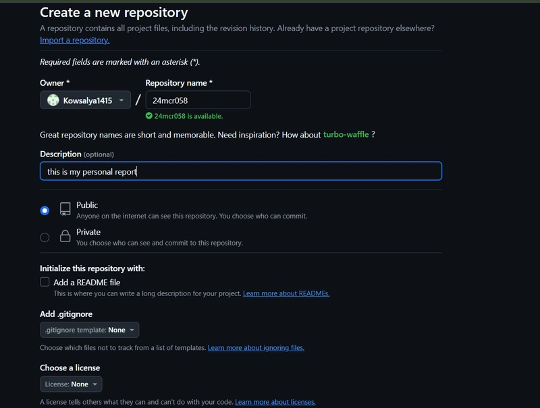This screenshot has height=408, width=540.
Task: Enable the Add a README file checkbox
Action: (x=45, y=282)
